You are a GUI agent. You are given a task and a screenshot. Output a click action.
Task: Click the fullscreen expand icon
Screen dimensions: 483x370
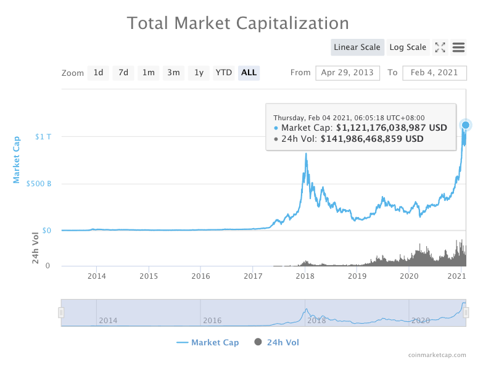440,47
